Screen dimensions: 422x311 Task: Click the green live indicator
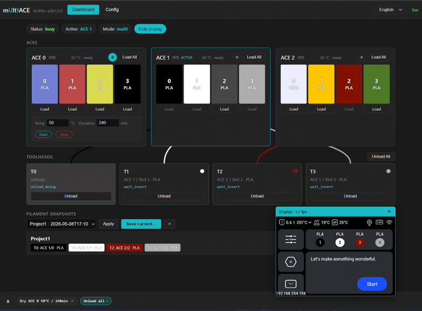[415, 10]
